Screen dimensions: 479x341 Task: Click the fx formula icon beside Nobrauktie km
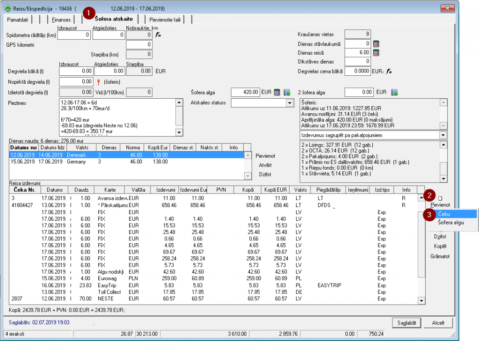click(158, 35)
